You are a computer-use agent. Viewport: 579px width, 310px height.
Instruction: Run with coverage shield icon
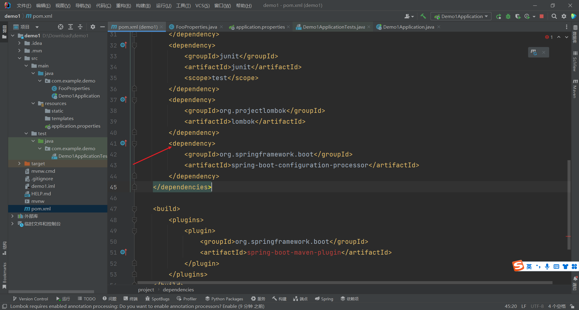coord(518,16)
